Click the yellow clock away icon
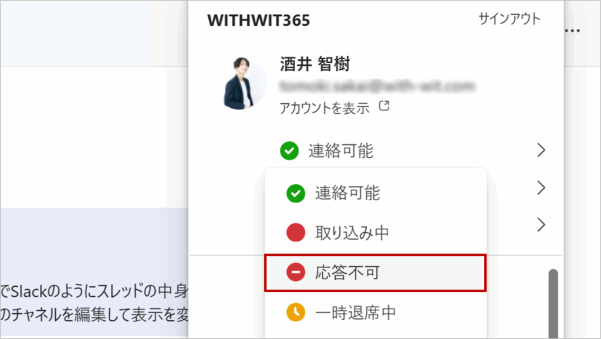 click(296, 312)
